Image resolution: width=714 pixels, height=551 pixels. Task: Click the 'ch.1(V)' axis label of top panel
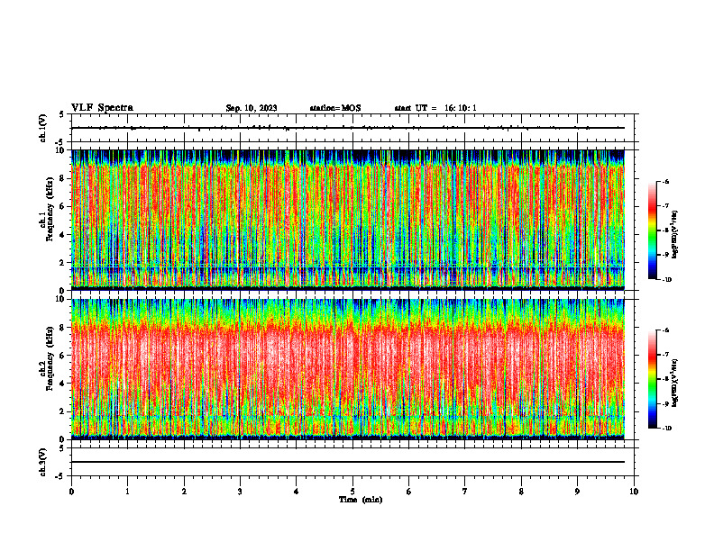[42, 128]
